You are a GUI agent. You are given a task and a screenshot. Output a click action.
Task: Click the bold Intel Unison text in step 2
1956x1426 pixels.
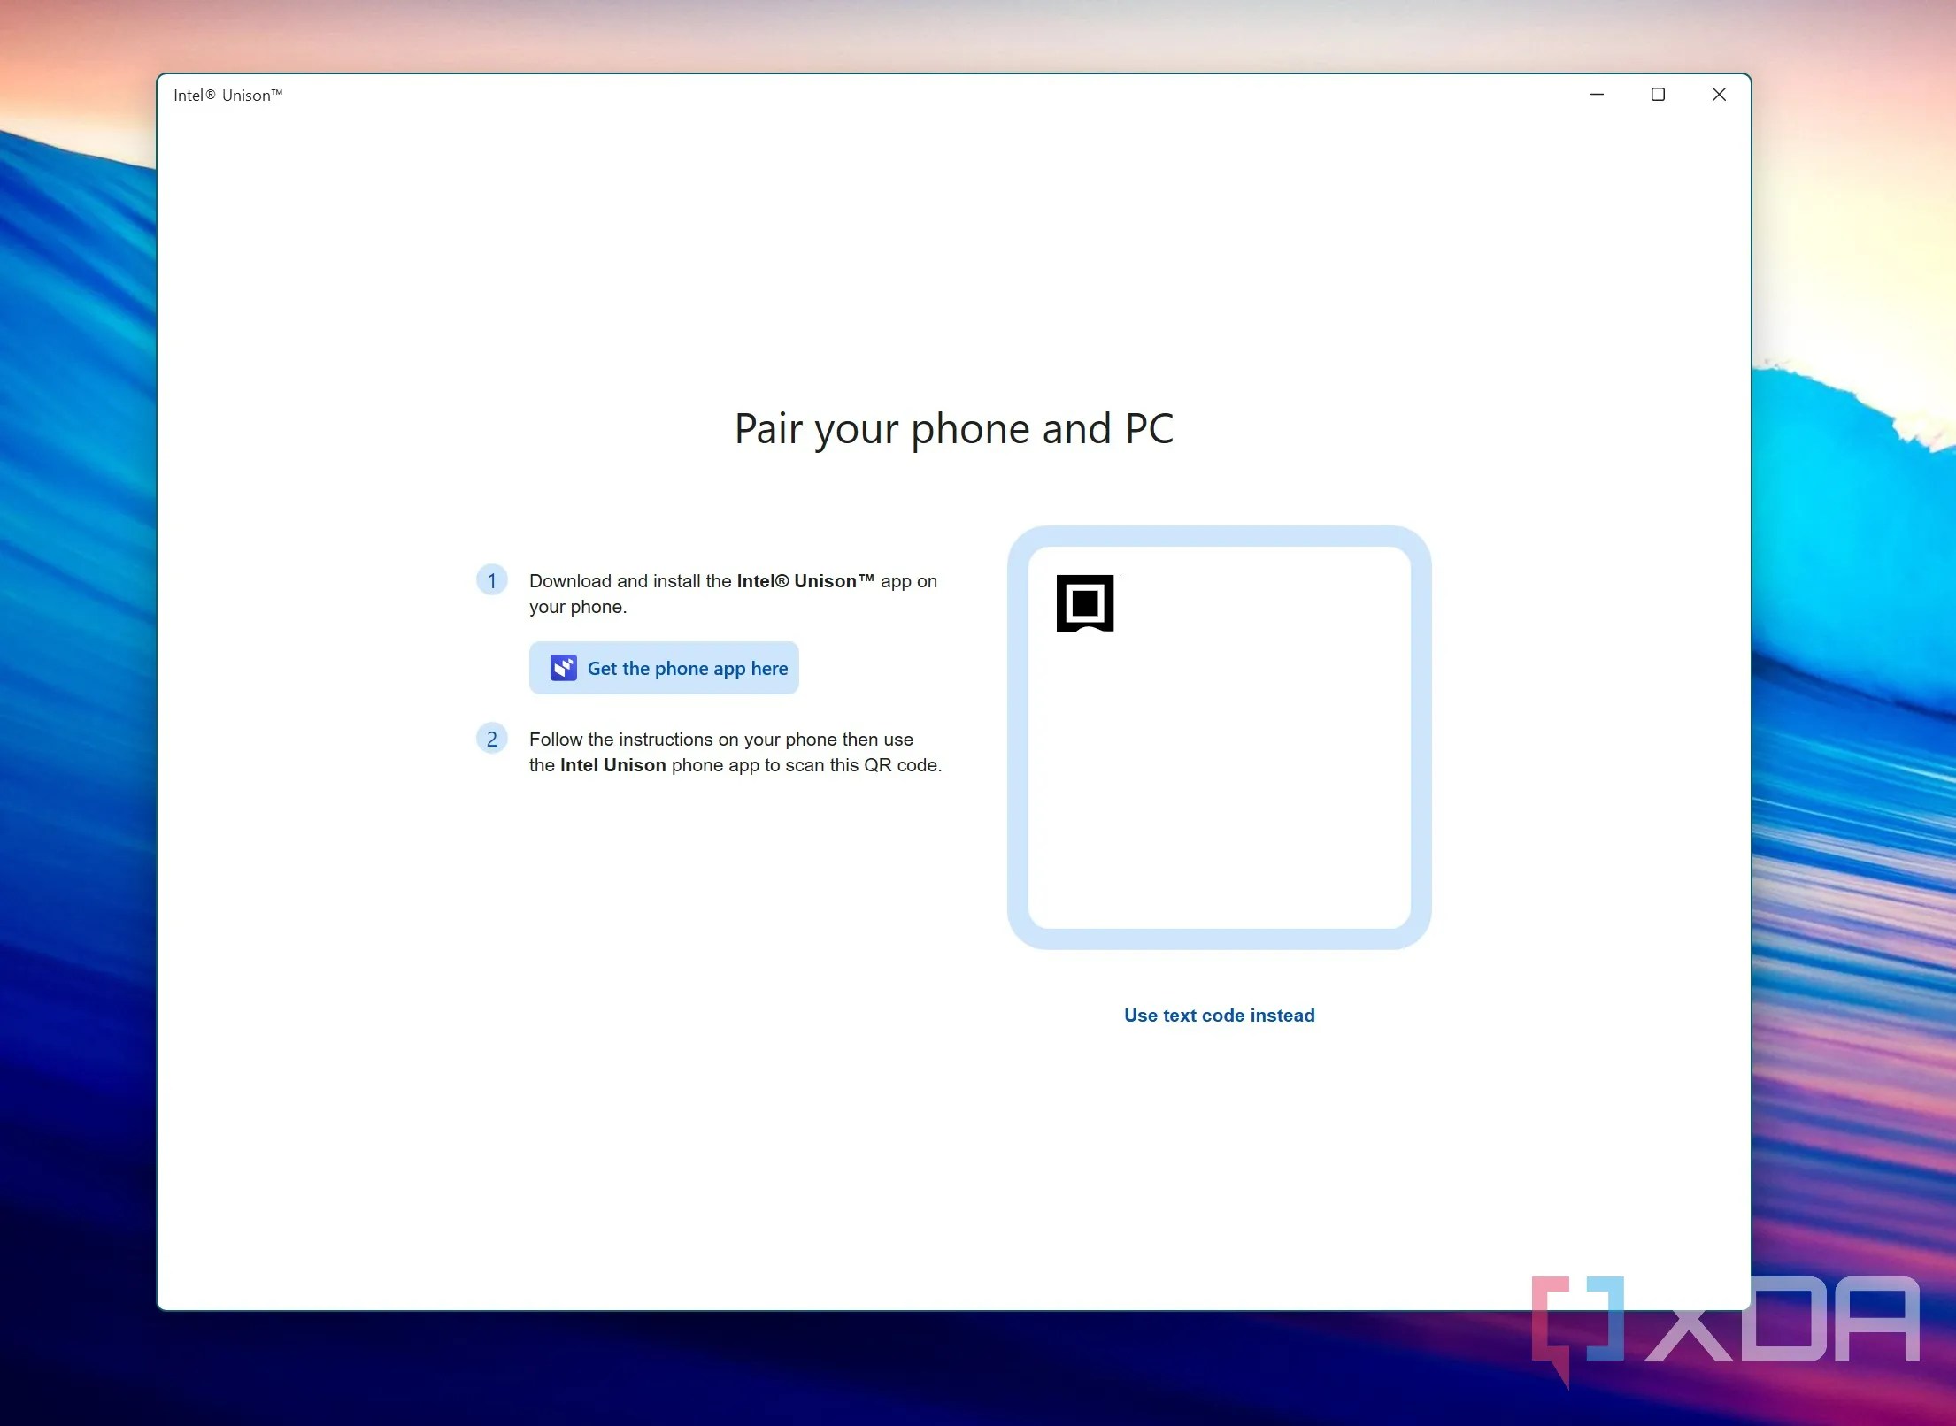coord(613,765)
